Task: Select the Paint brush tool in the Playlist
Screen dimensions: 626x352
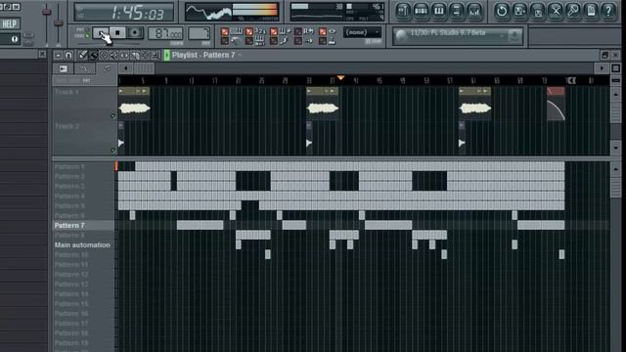Action: [93, 55]
